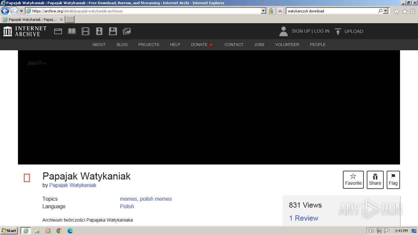The height and width of the screenshot is (235, 418).
Task: Open the BLOG menu item
Action: pyautogui.click(x=122, y=45)
